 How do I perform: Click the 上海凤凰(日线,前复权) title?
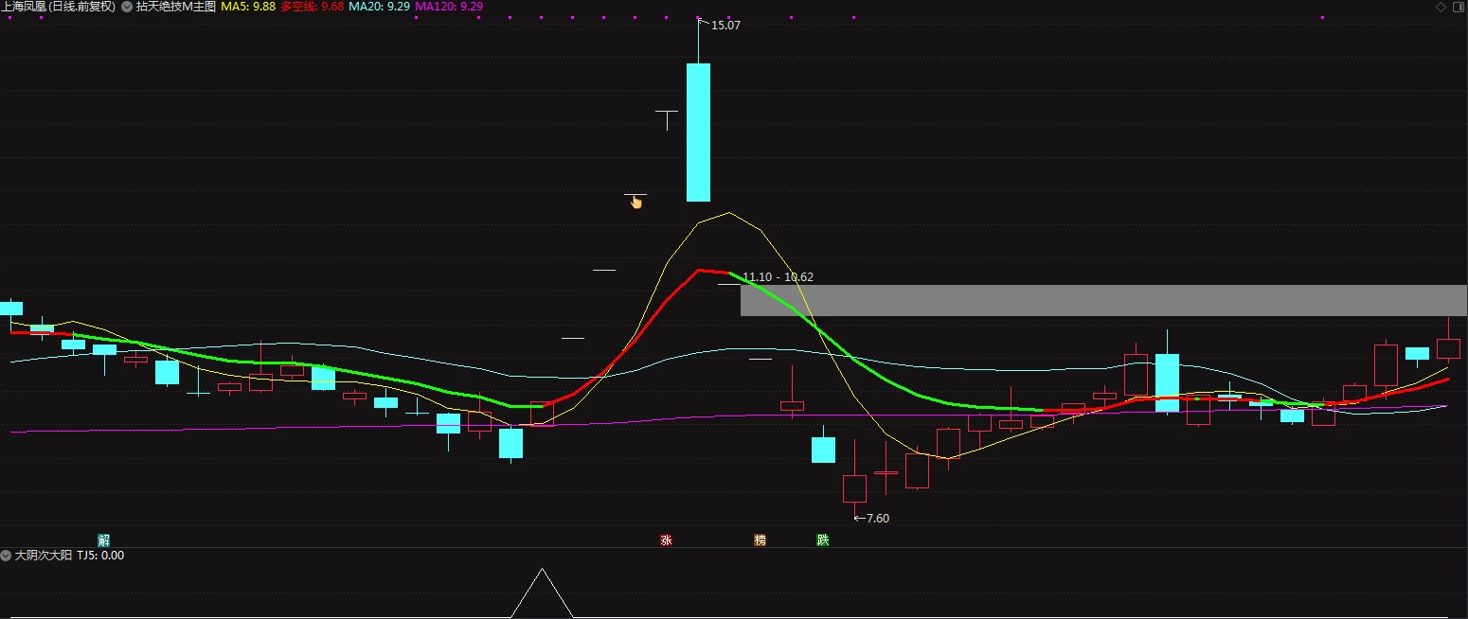coord(59,7)
